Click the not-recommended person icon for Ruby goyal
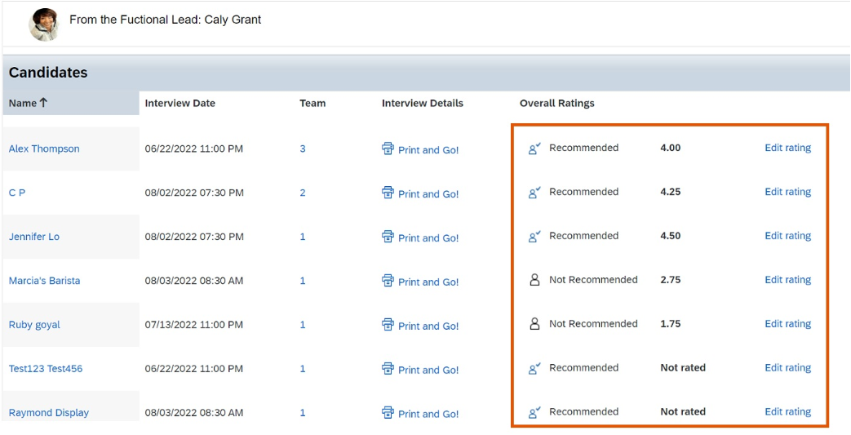Screen dimensions: 851x435 (x=534, y=324)
